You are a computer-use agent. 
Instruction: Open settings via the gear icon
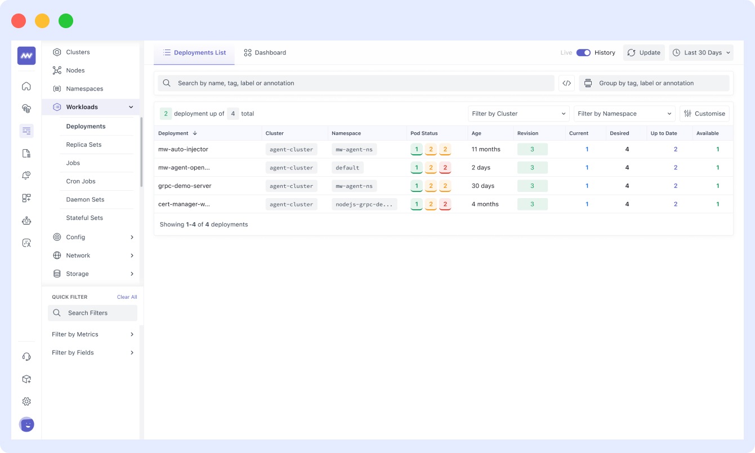26,401
